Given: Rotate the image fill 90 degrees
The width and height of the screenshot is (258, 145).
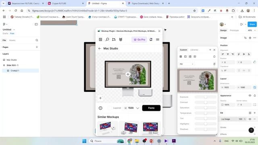Looking at the screenshot, I should click(214, 64).
